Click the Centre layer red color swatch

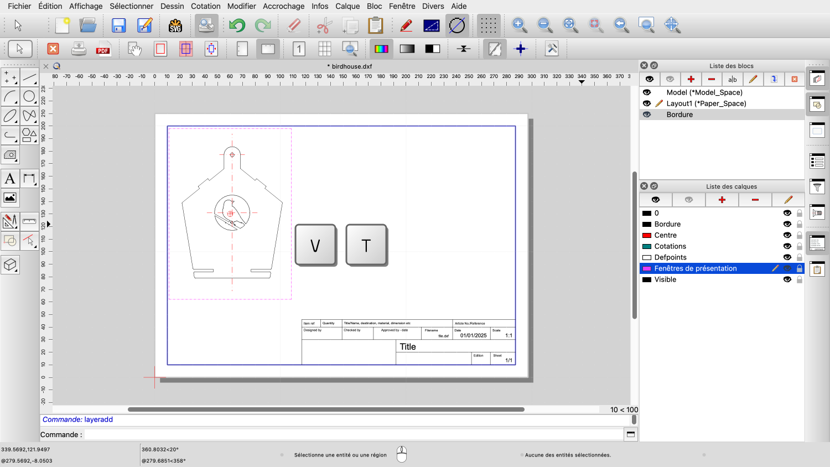tap(646, 235)
